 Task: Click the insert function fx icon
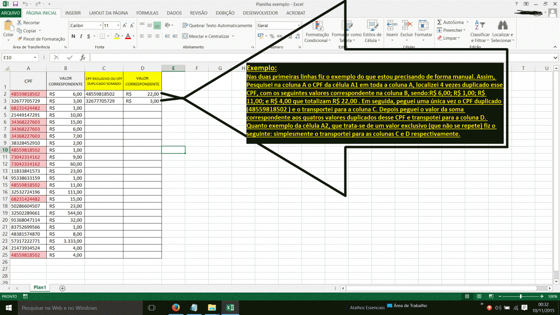83,57
